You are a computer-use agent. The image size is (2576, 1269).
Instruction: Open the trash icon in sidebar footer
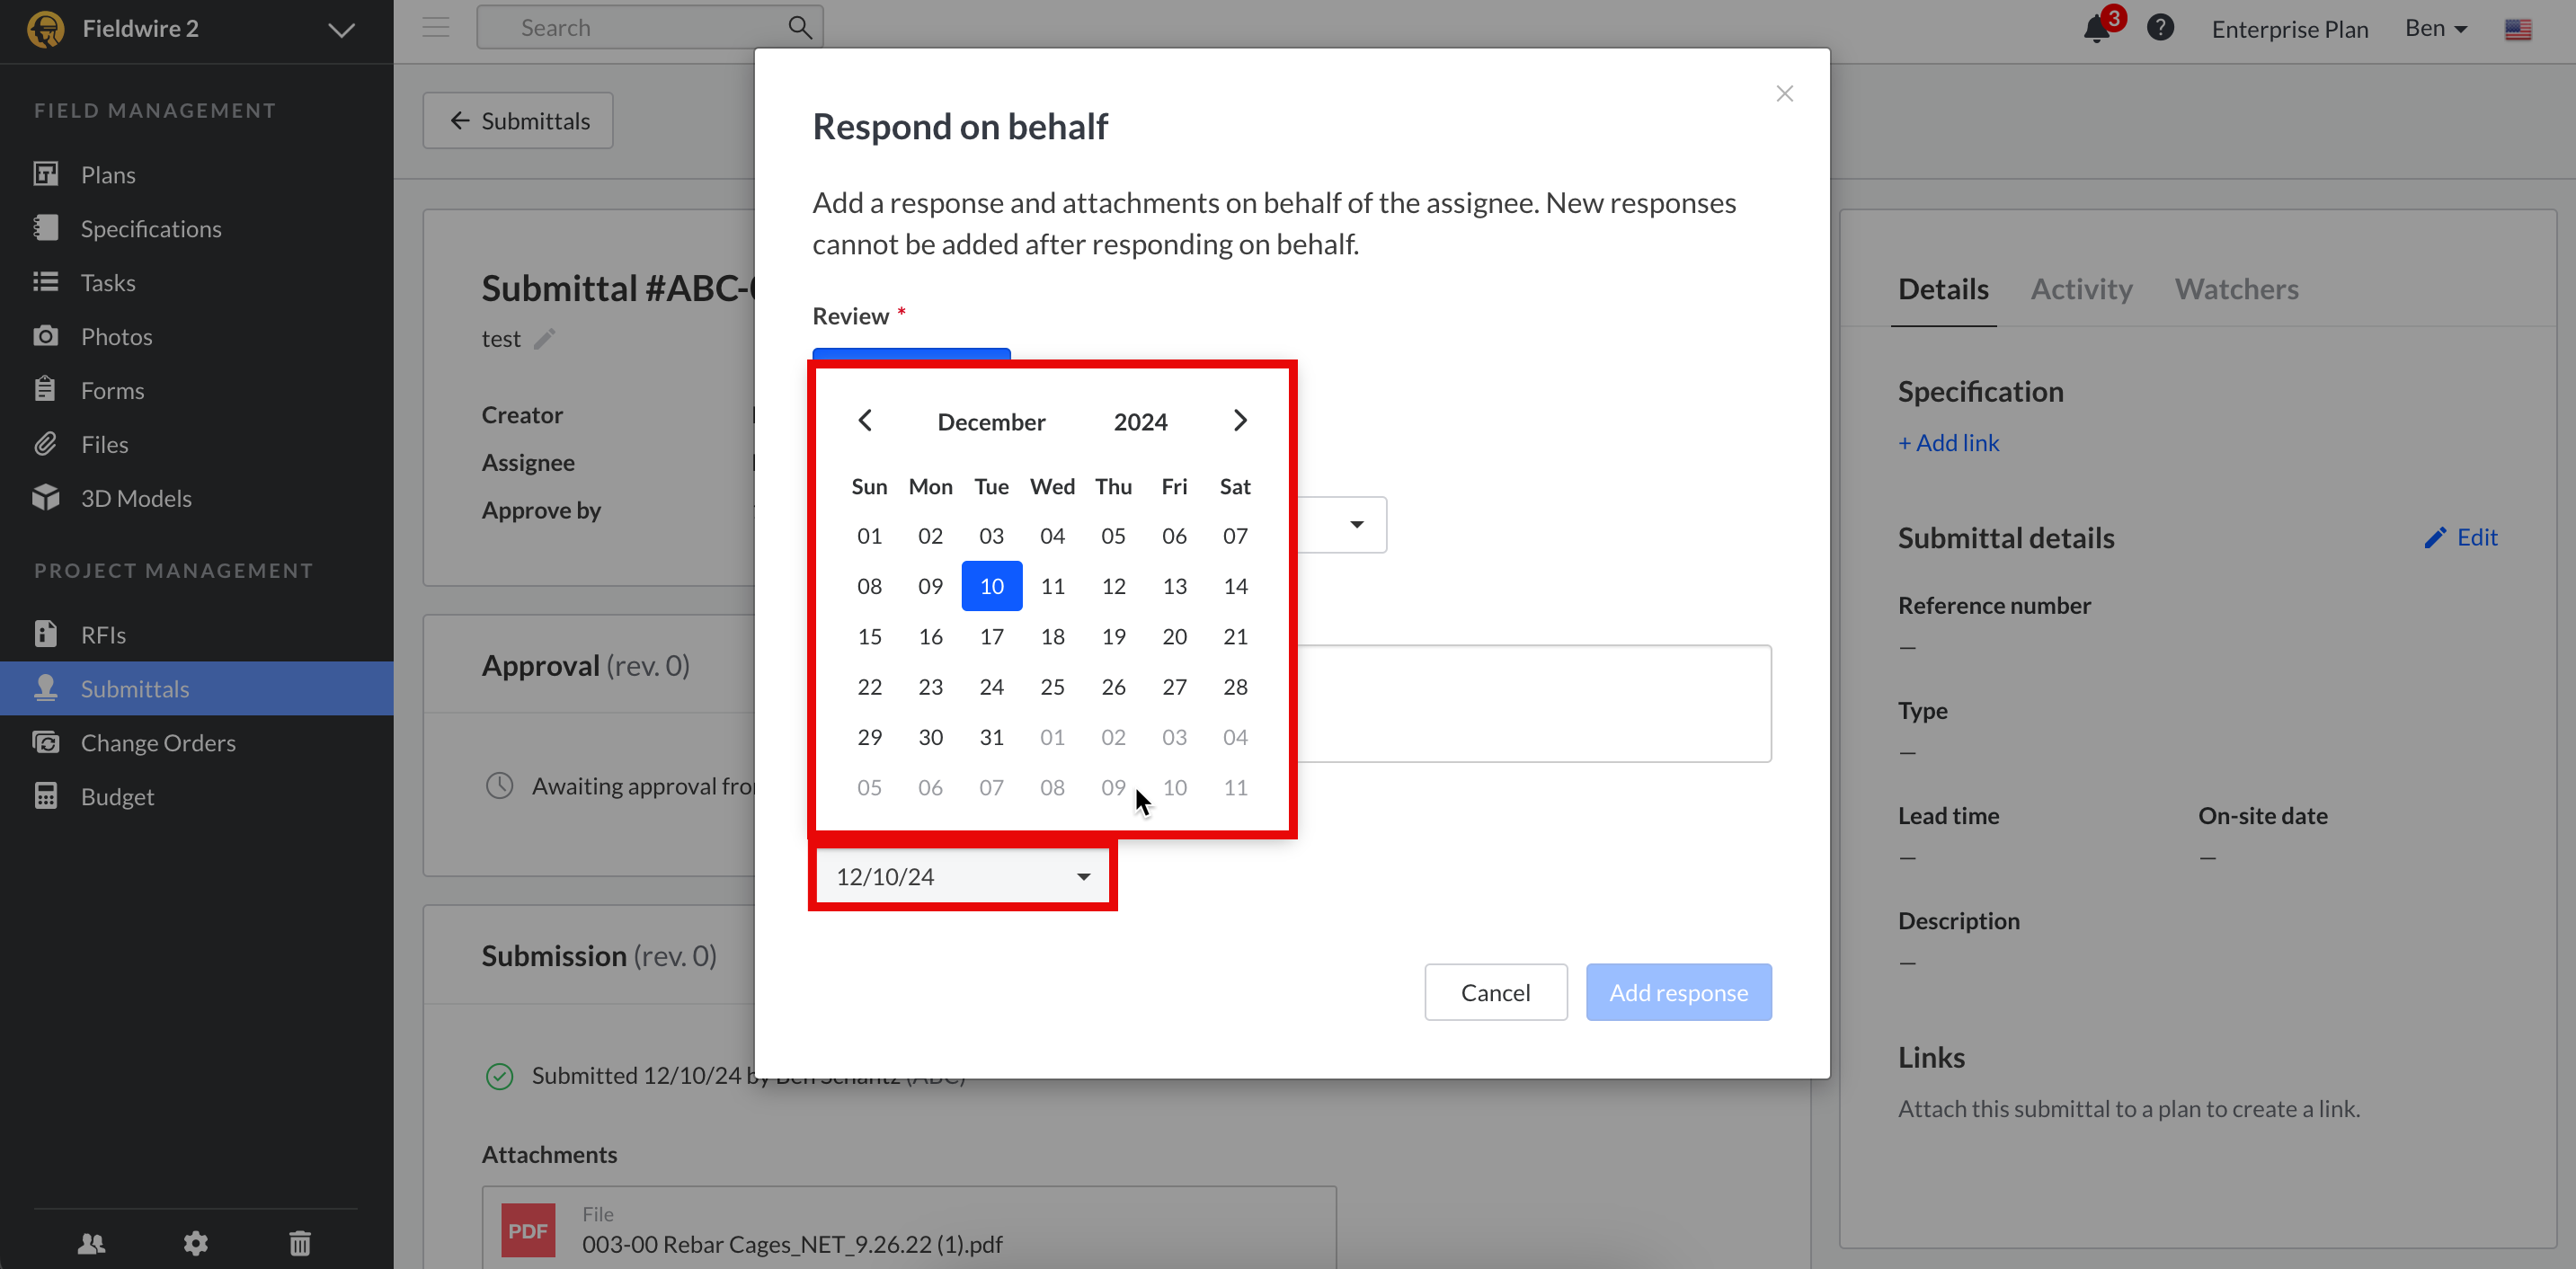click(x=300, y=1243)
